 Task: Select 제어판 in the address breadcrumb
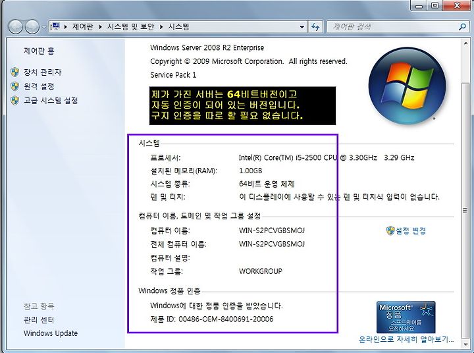click(82, 26)
